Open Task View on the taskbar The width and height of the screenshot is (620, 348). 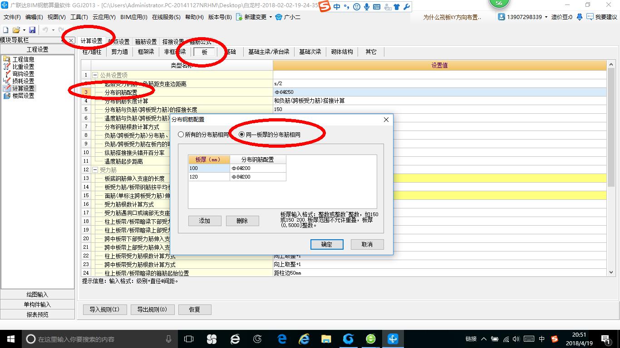[188, 338]
